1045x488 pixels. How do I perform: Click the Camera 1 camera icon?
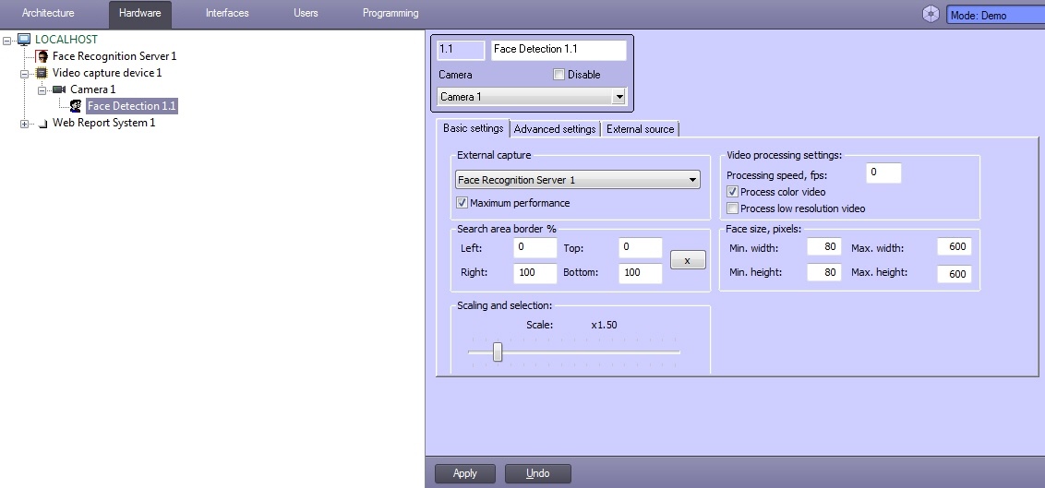[x=59, y=89]
